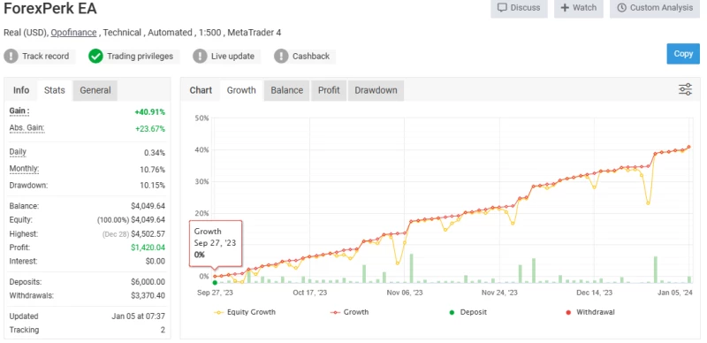The image size is (707, 343).
Task: Select the Chart tab
Action: point(201,90)
